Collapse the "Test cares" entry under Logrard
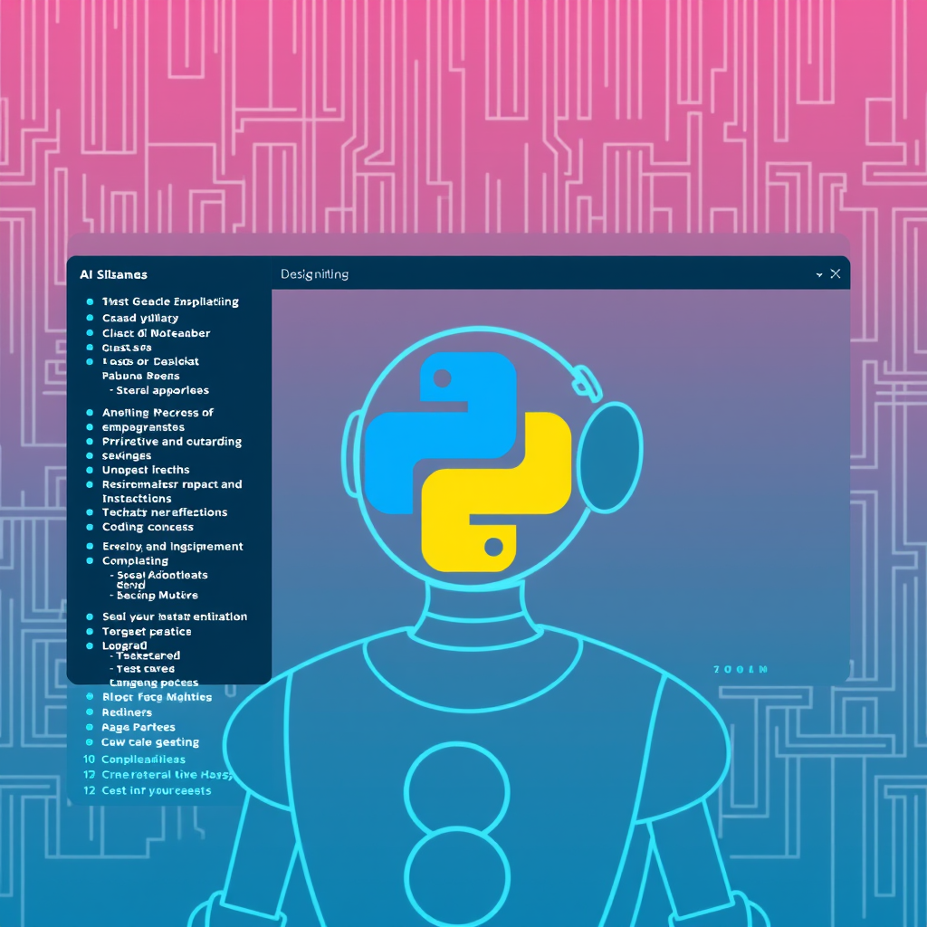The width and height of the screenshot is (927, 927). pyautogui.click(x=145, y=668)
